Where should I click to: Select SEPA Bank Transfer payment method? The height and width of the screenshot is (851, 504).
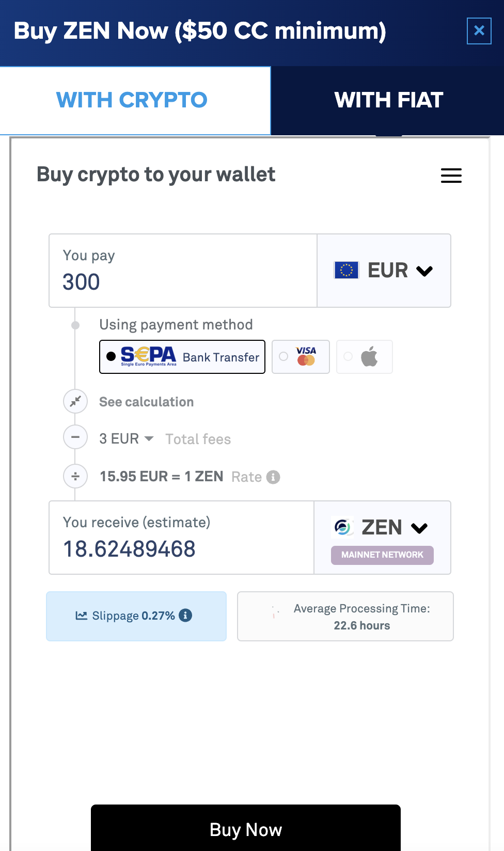[x=182, y=357]
